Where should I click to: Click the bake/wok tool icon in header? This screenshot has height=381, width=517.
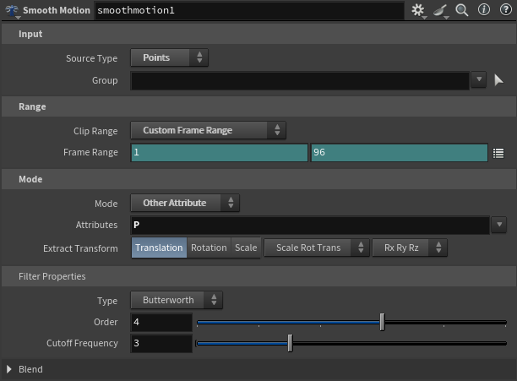pos(441,10)
